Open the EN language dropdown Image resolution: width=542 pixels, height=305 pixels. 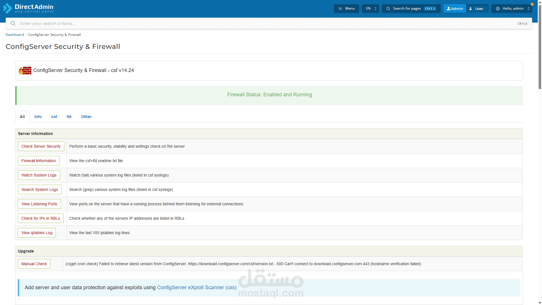[x=370, y=8]
